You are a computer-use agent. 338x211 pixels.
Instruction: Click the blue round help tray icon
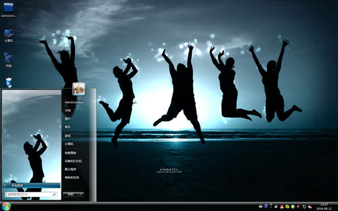[266, 206]
